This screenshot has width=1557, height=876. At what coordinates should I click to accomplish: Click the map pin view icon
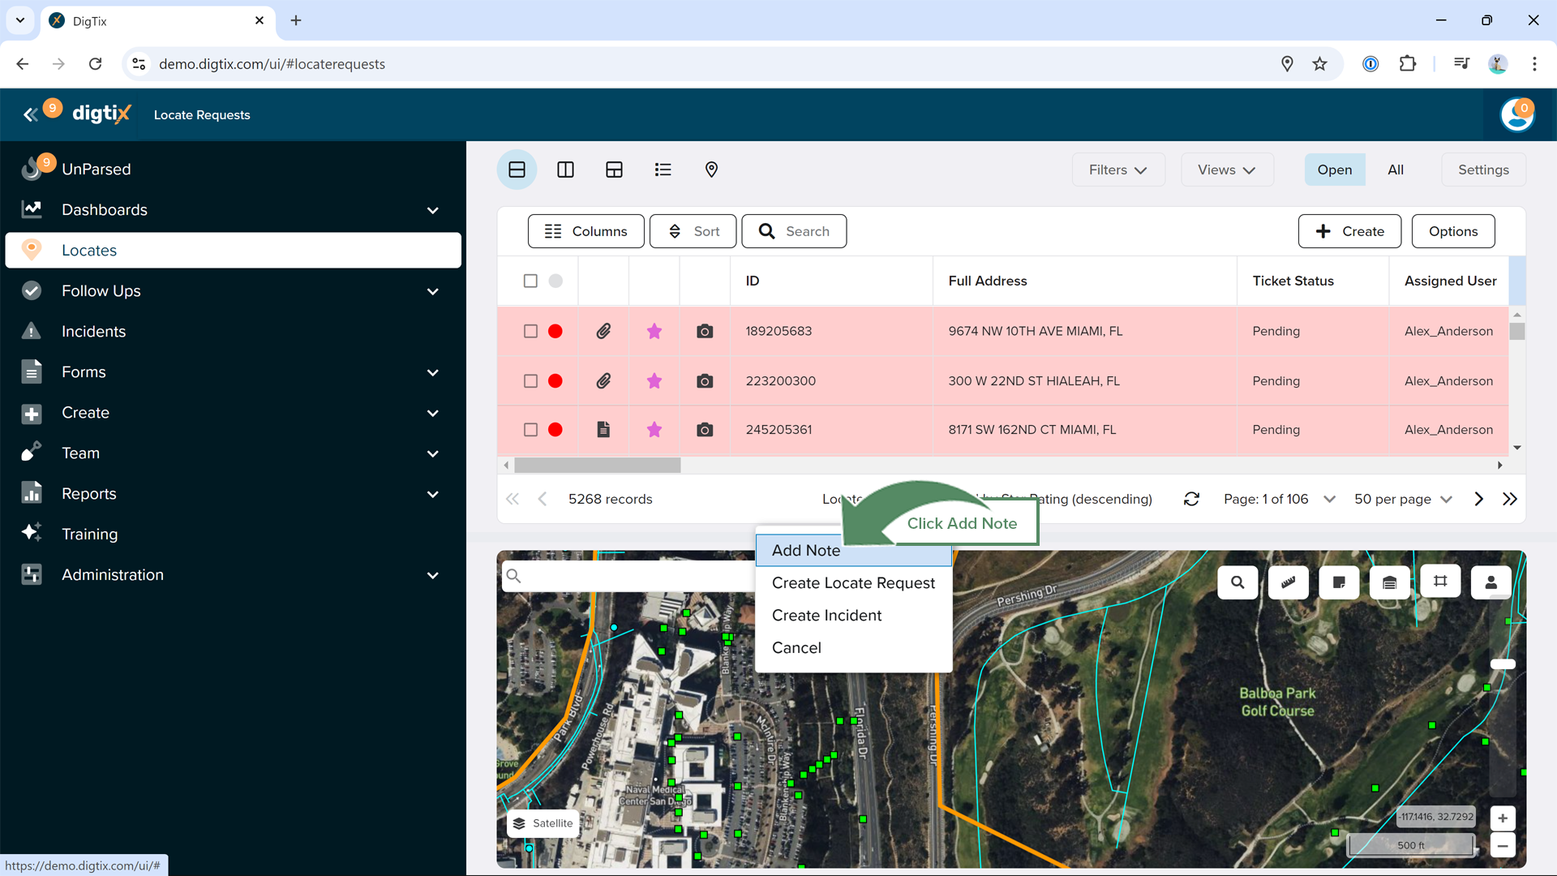711,170
